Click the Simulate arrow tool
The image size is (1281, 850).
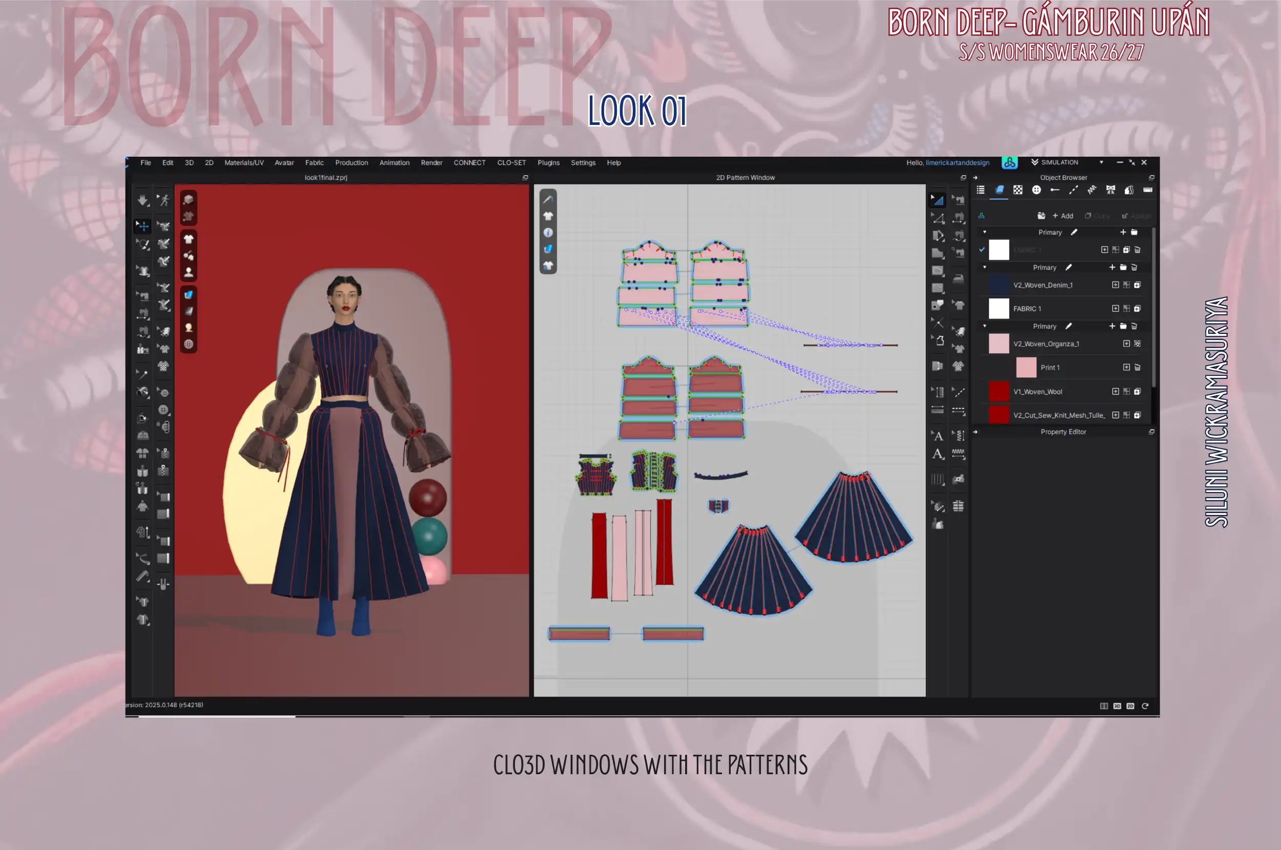pyautogui.click(x=142, y=201)
